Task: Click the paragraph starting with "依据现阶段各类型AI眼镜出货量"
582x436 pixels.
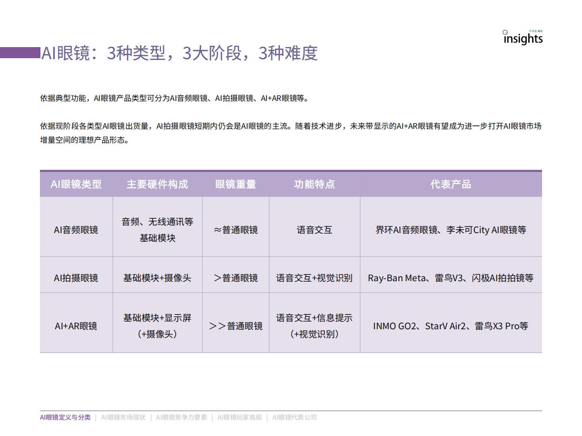Action: (x=291, y=133)
